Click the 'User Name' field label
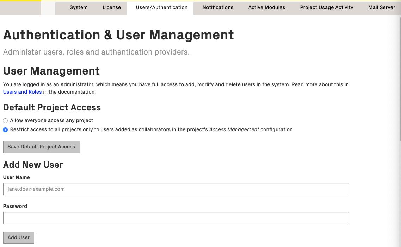Screen dimensions: 401x247 coord(17,177)
